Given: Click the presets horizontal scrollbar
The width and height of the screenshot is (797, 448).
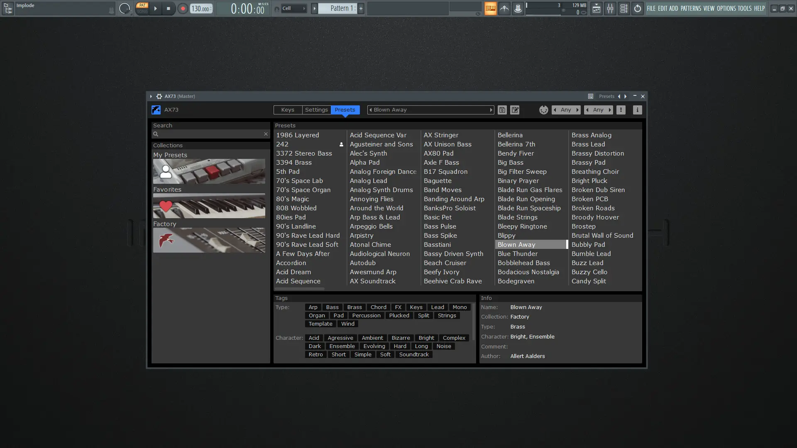Looking at the screenshot, I should click(x=299, y=289).
